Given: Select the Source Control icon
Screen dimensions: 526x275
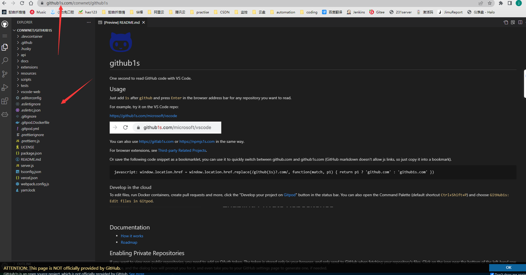Looking at the screenshot, I should click(x=5, y=74).
